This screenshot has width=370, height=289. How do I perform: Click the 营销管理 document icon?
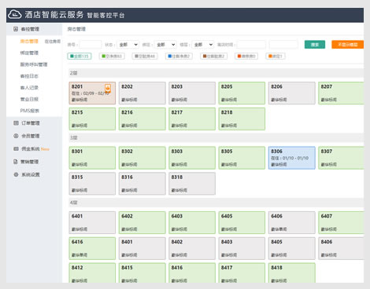click(x=16, y=162)
